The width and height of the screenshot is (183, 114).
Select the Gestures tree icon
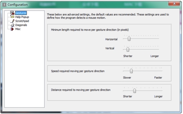pyautogui.click(x=12, y=13)
